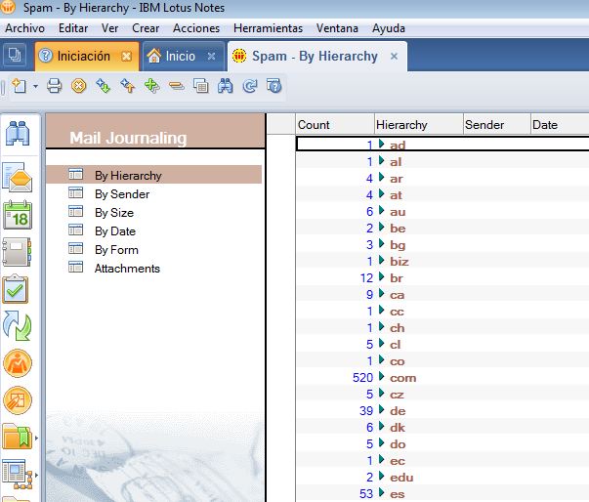Expand the ad category row
The image size is (589, 502).
[x=382, y=145]
